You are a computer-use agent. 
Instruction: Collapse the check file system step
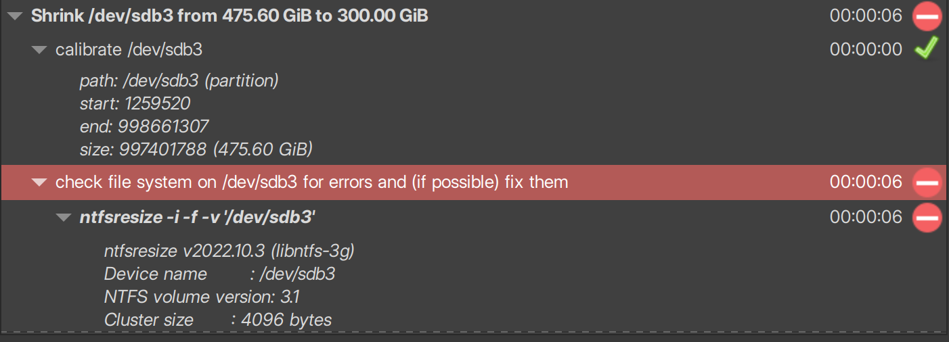[39, 182]
